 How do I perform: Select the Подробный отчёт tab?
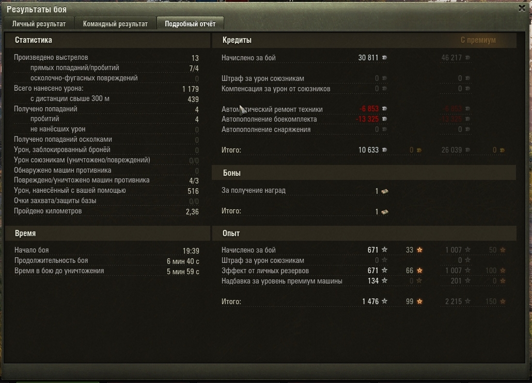190,24
